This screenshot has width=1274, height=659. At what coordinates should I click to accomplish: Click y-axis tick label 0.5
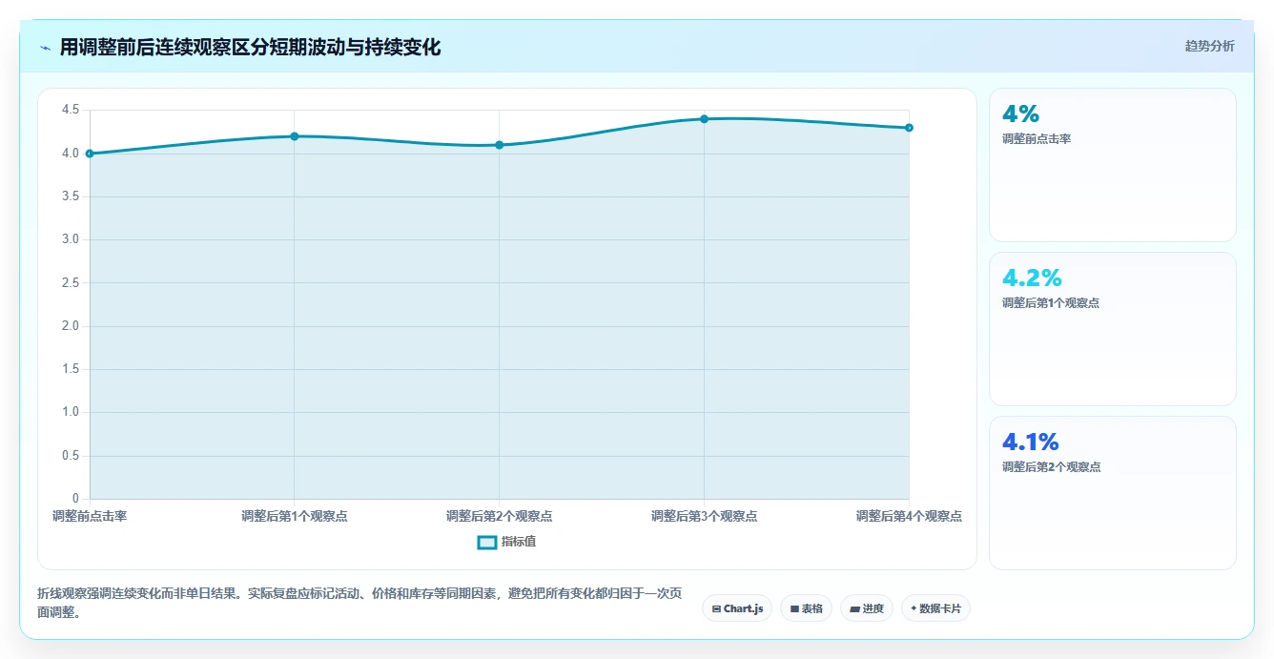(x=71, y=456)
